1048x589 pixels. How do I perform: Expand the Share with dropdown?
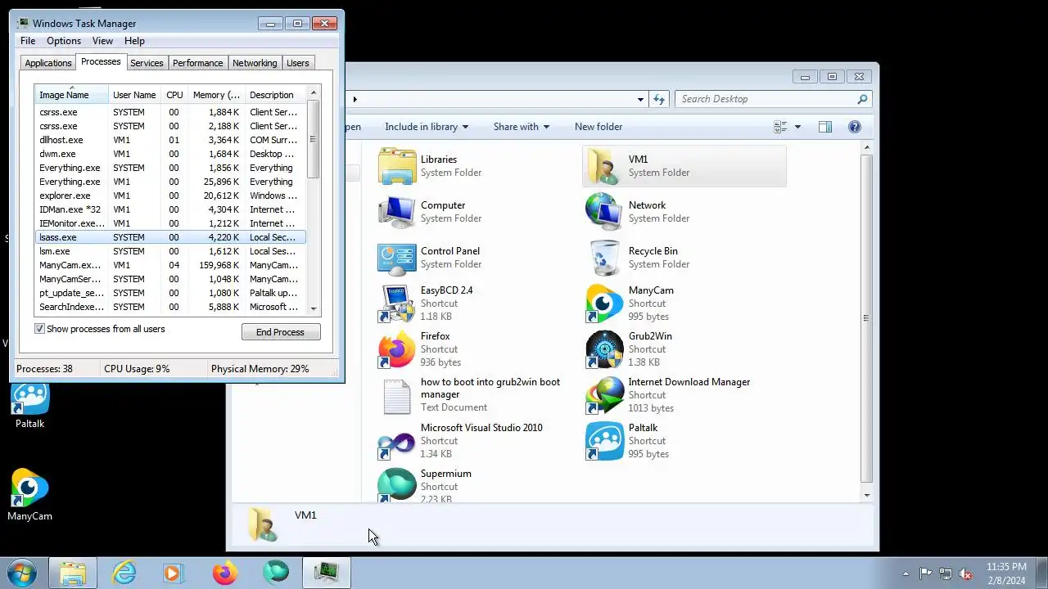tap(522, 127)
